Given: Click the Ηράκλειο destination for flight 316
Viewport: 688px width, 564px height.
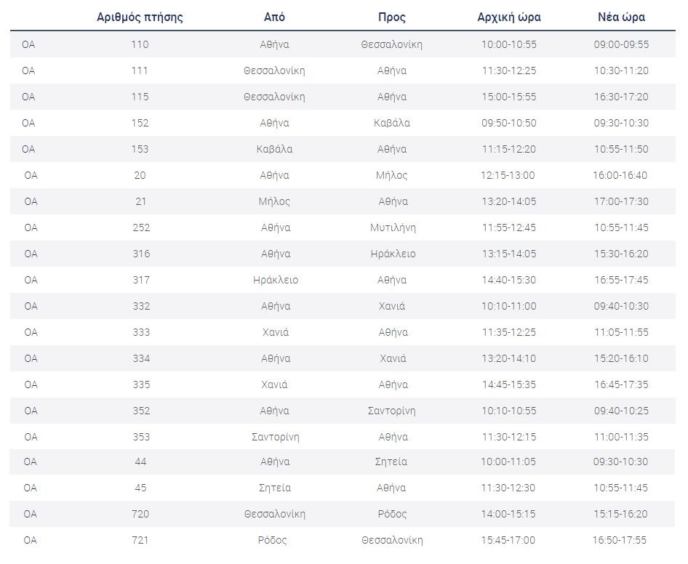Looking at the screenshot, I should (392, 254).
